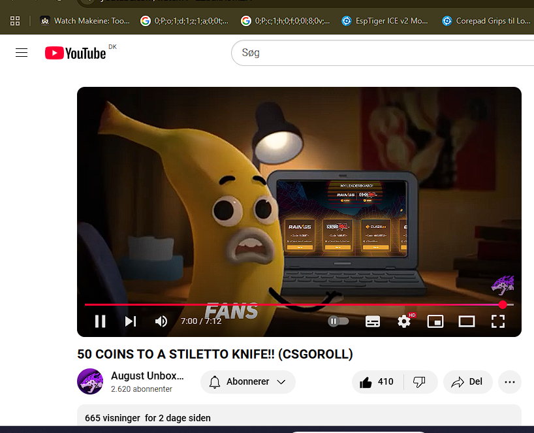Mute the video volume
Image resolution: width=534 pixels, height=433 pixels.
[x=161, y=321]
